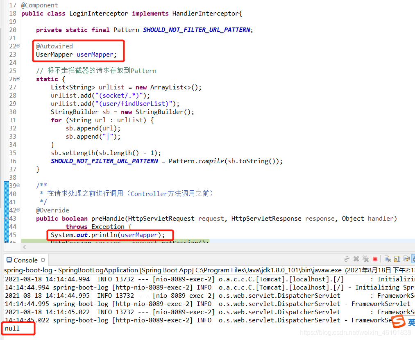
Task: Click userMapper inside println on line 45
Action: click(139, 235)
